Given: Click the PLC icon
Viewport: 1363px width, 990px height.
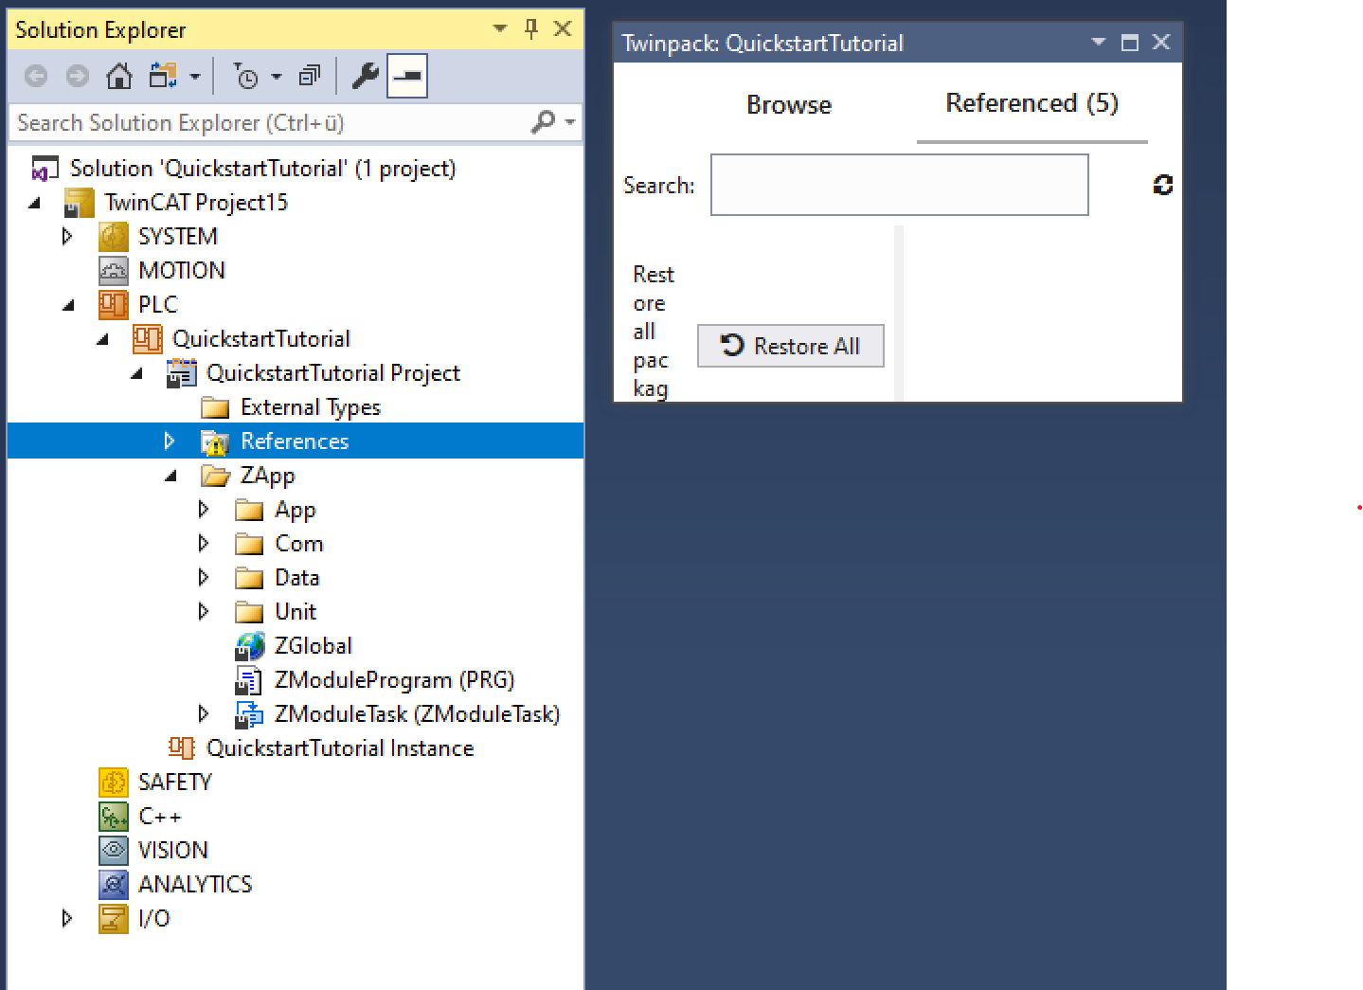Looking at the screenshot, I should click(x=113, y=304).
